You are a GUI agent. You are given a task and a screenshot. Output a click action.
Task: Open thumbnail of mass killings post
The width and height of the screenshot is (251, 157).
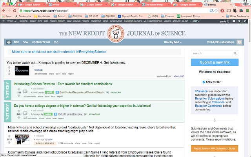[x=22, y=140]
